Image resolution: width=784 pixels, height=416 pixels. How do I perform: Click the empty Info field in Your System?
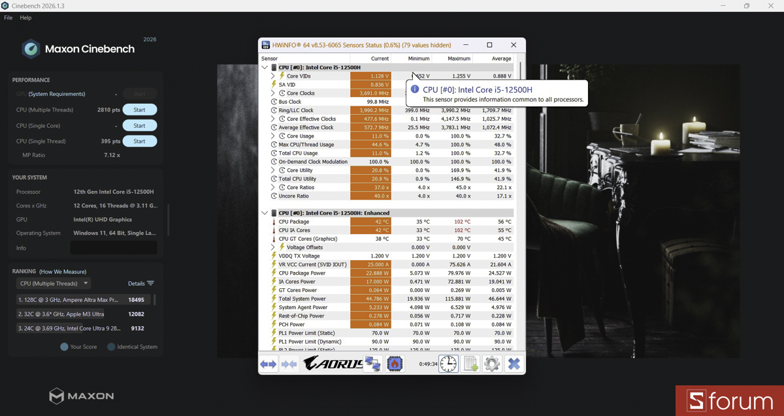[114, 248]
